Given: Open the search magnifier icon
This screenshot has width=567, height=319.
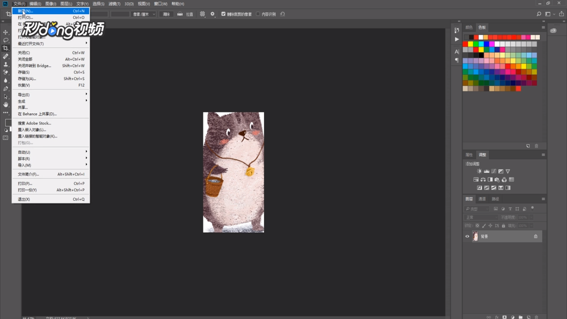Looking at the screenshot, I should 539,14.
